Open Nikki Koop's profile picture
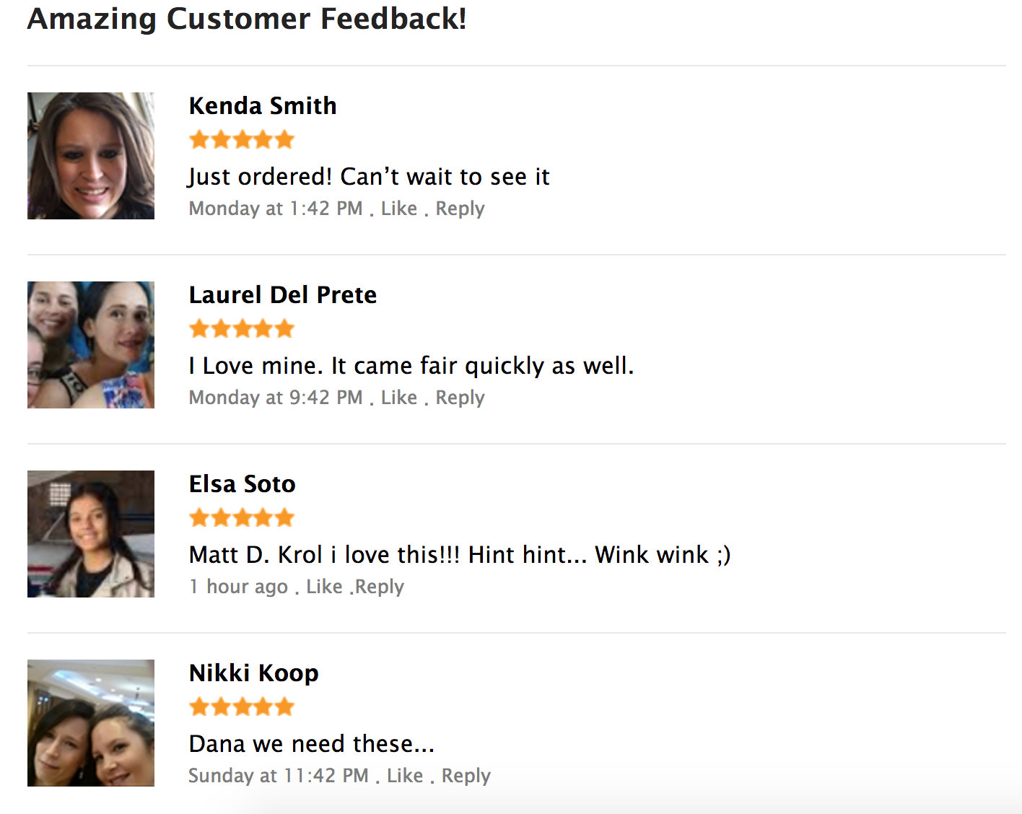The width and height of the screenshot is (1022, 814). 91,723
